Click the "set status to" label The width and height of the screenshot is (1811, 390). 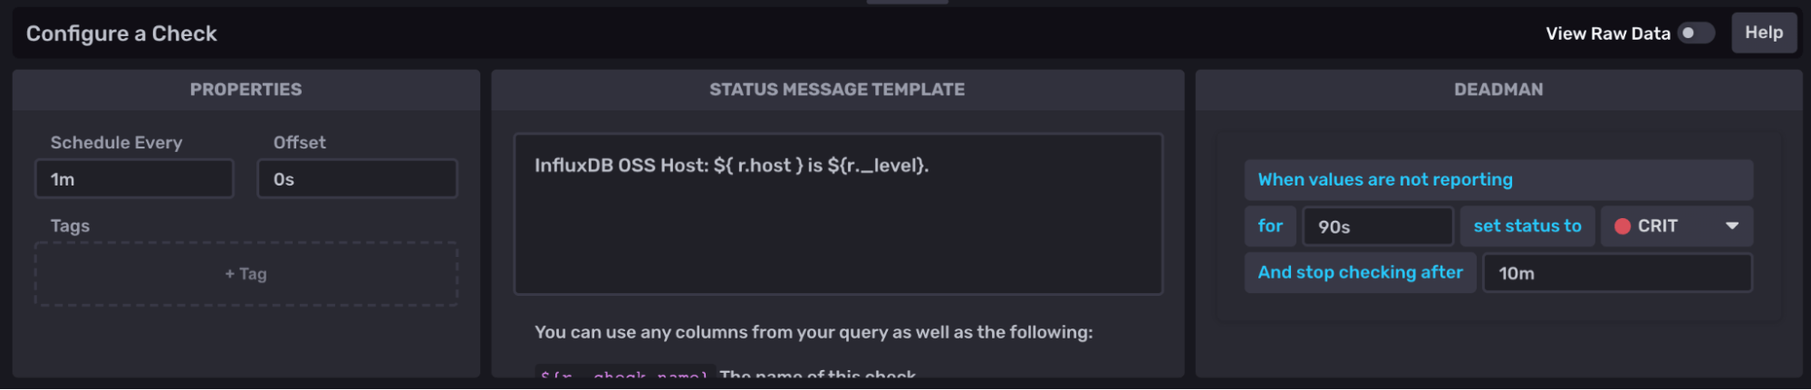tap(1527, 226)
